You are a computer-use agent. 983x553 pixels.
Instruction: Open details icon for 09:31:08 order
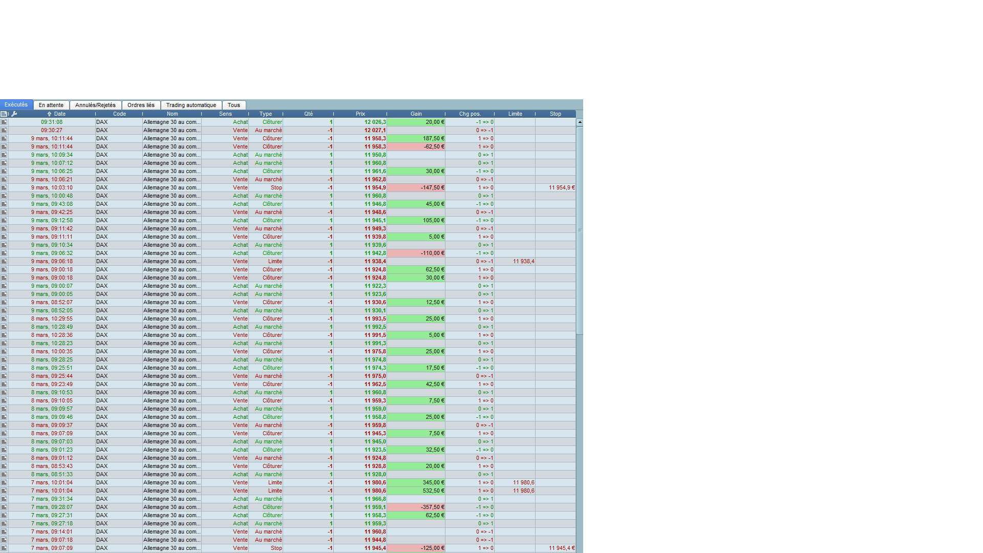4,122
